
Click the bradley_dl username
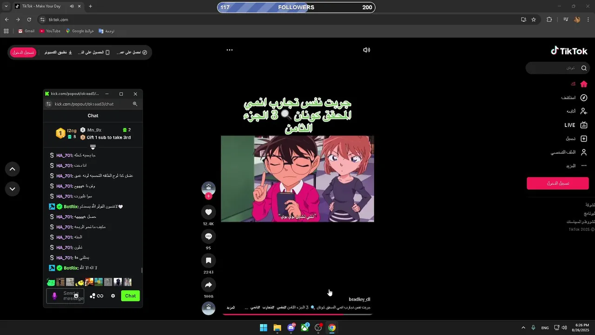point(359,299)
